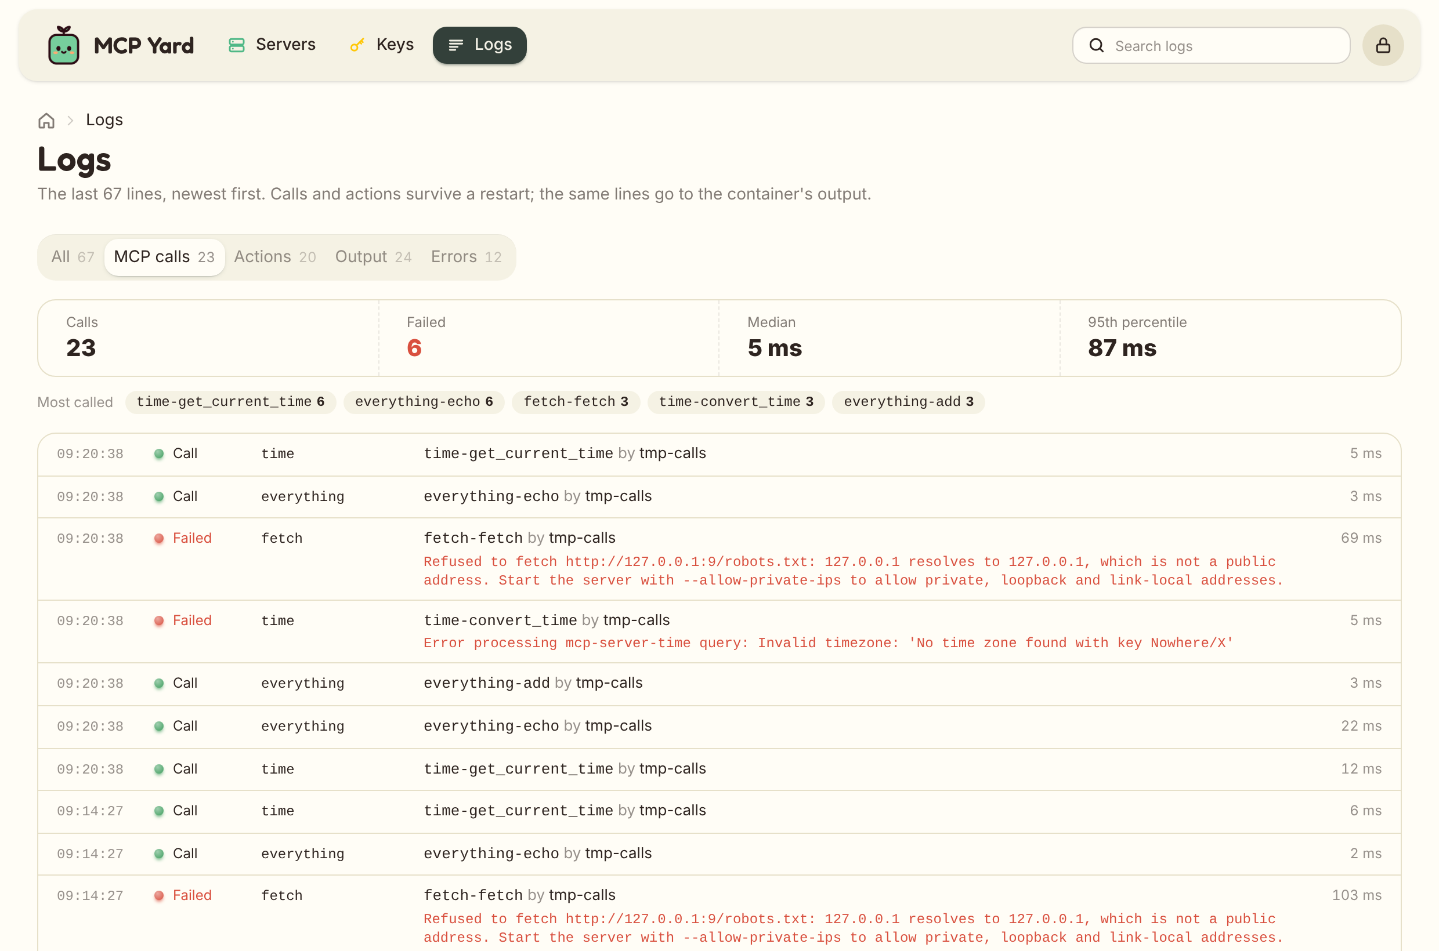Click the Servers stack icon

click(x=237, y=45)
